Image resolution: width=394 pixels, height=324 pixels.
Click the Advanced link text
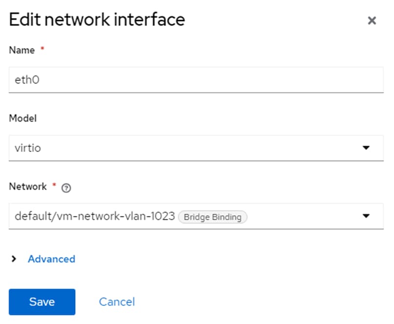pos(51,259)
